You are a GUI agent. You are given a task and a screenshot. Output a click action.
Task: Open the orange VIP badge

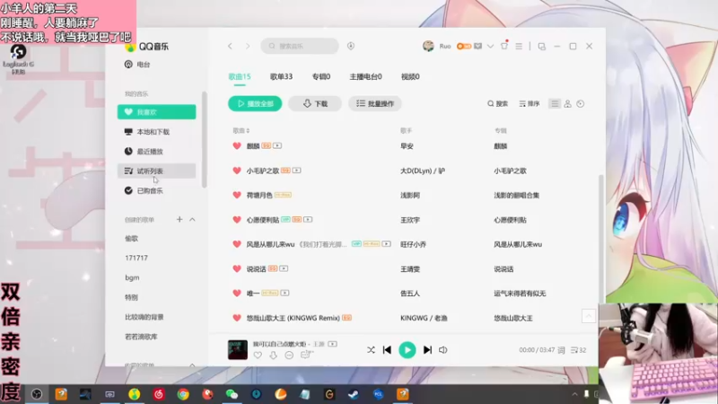pos(464,46)
